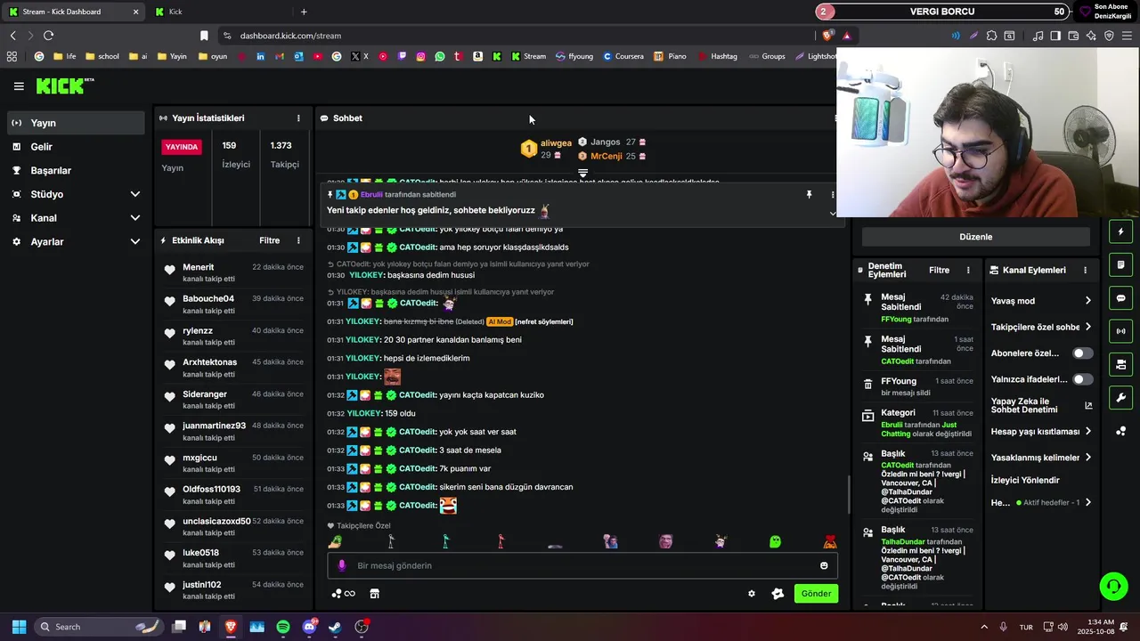Click the broadcast signal quick action button
The height and width of the screenshot is (641, 1140).
coord(1121,331)
